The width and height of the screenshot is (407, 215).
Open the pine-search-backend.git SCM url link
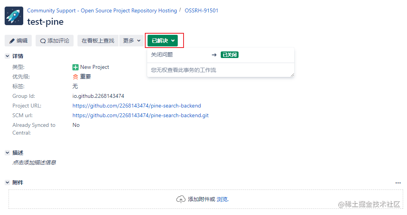point(141,115)
